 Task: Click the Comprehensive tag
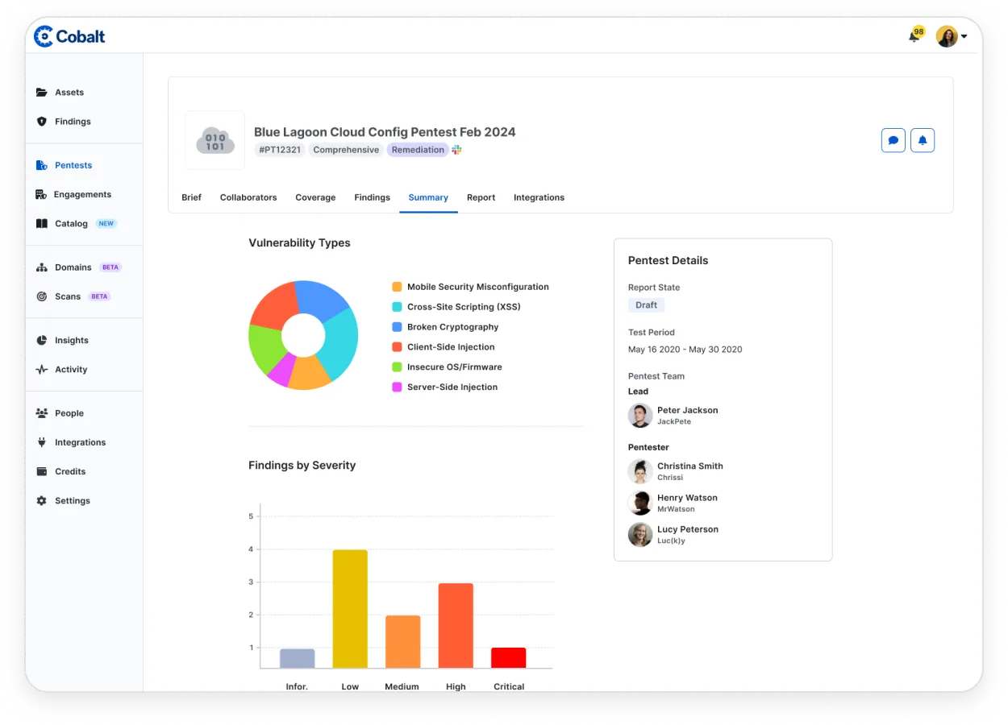tap(346, 150)
